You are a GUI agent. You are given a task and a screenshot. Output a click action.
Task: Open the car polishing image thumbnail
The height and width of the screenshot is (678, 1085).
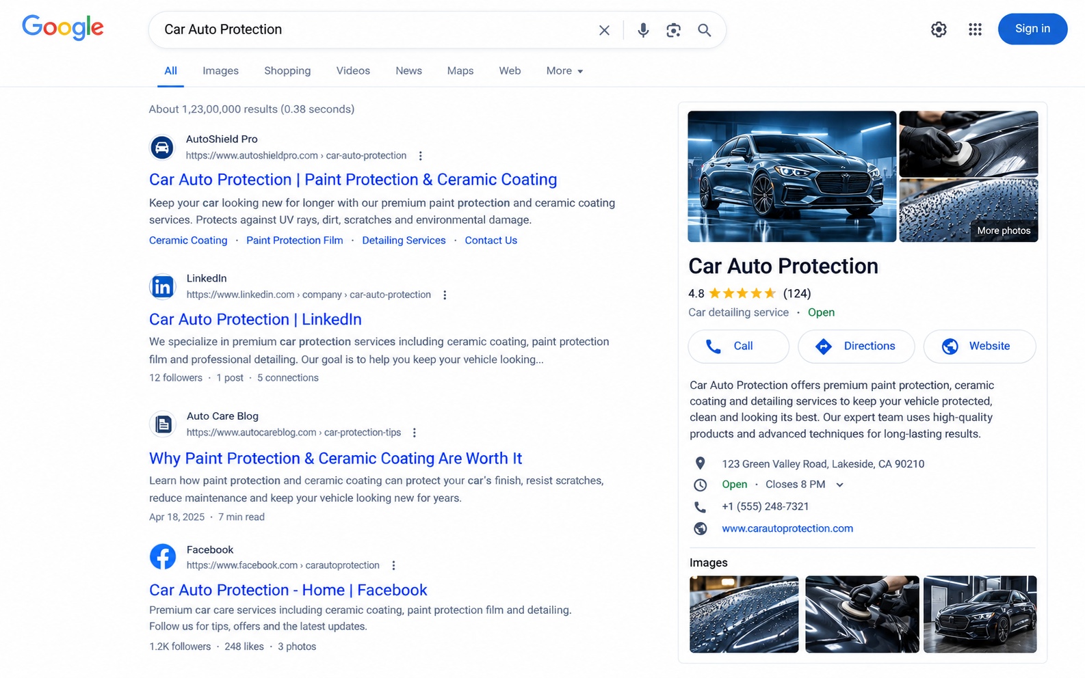point(862,614)
